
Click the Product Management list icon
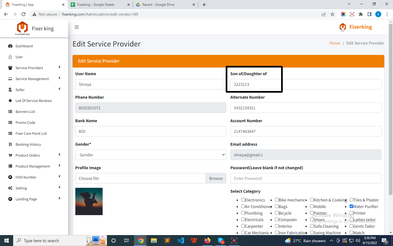10,166
